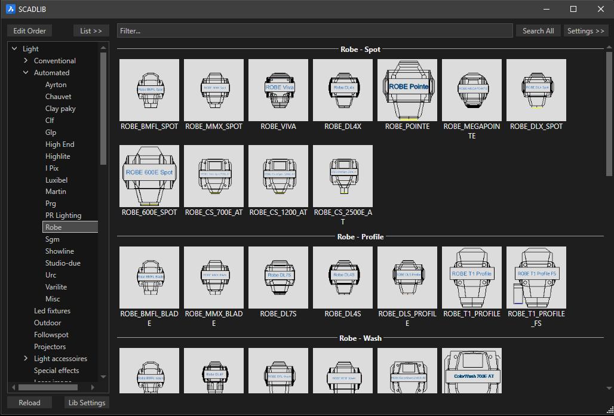614x416 pixels.
Task: Pick the ROBE_POINTE fixture symbol
Action: pyautogui.click(x=407, y=89)
